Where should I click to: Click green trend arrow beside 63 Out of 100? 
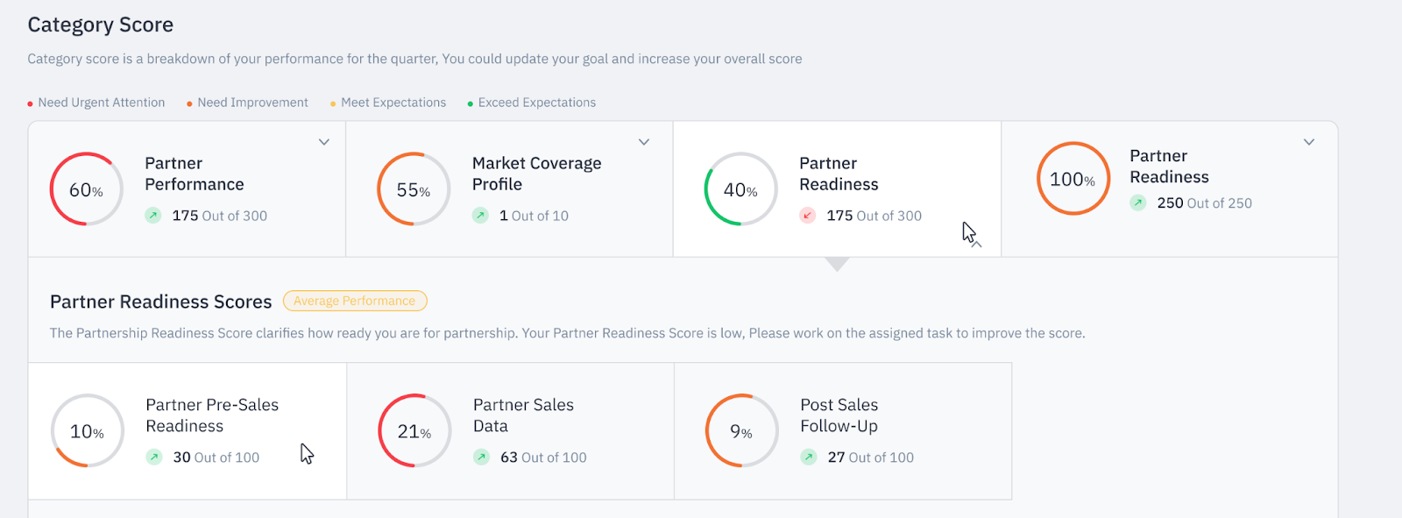pyautogui.click(x=481, y=457)
